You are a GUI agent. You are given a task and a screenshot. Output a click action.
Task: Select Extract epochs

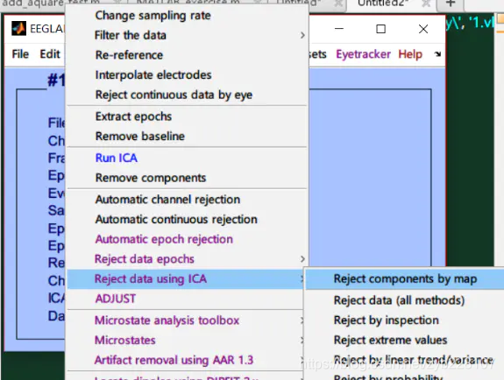[x=187, y=116]
